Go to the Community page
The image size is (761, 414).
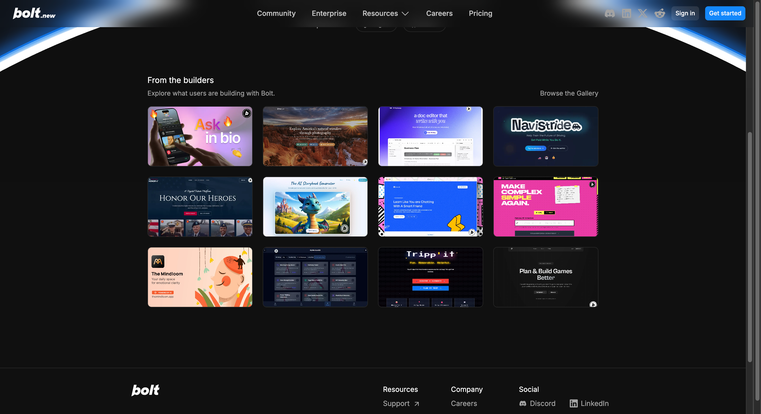tap(276, 13)
